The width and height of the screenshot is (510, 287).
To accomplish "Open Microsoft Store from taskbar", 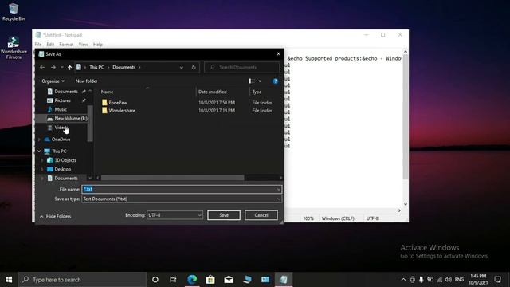I will [x=210, y=280].
